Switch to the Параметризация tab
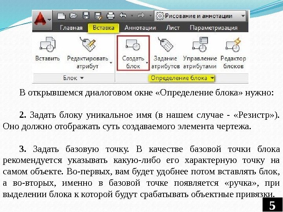Screen dimensions: 283x212 tap(213, 28)
